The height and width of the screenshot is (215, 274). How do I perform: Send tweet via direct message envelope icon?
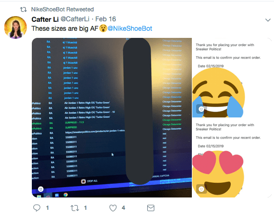pos(151,208)
